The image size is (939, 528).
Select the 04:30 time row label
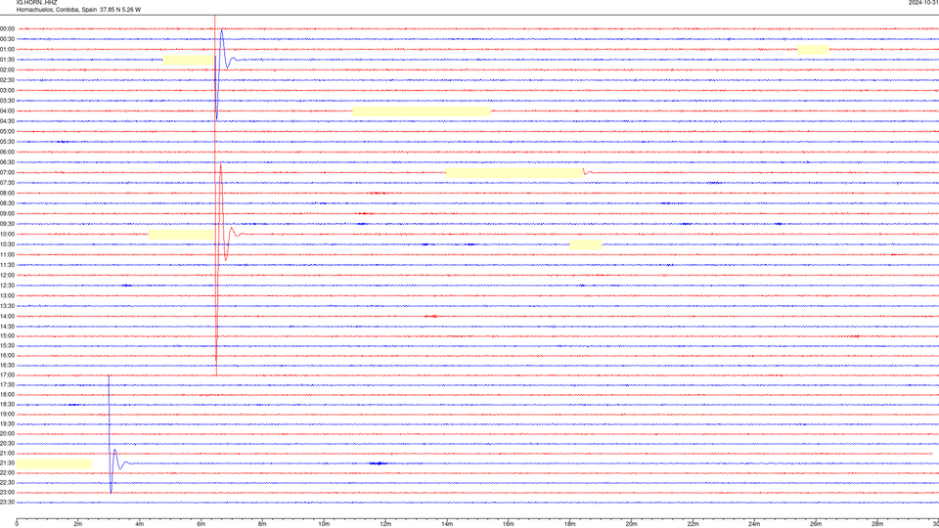pos(7,121)
